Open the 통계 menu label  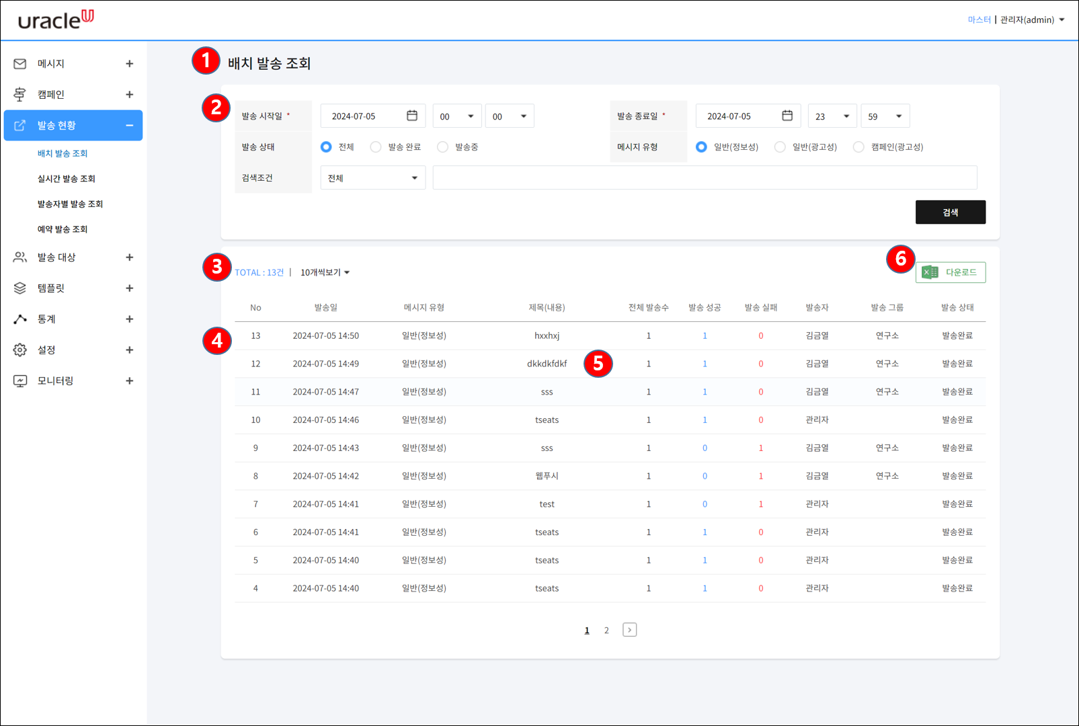46,319
